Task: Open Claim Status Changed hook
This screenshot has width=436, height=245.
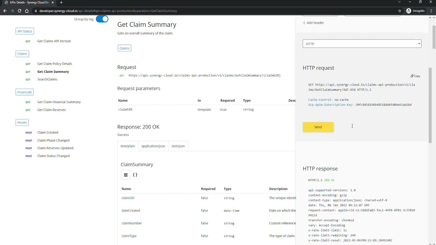Action: click(53, 156)
